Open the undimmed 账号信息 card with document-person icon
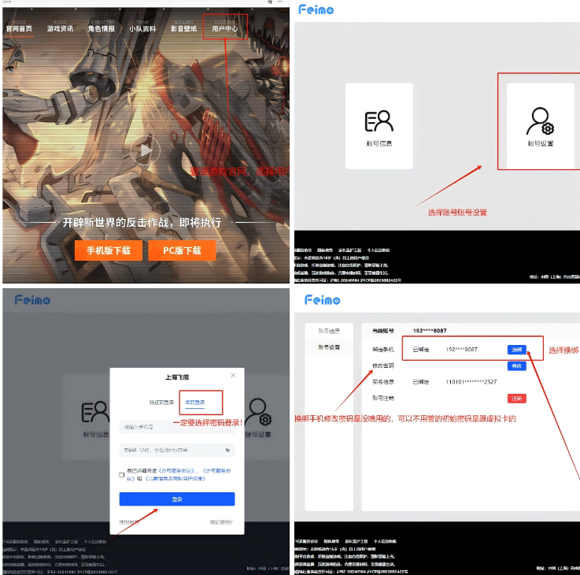The image size is (580, 575). click(x=379, y=126)
